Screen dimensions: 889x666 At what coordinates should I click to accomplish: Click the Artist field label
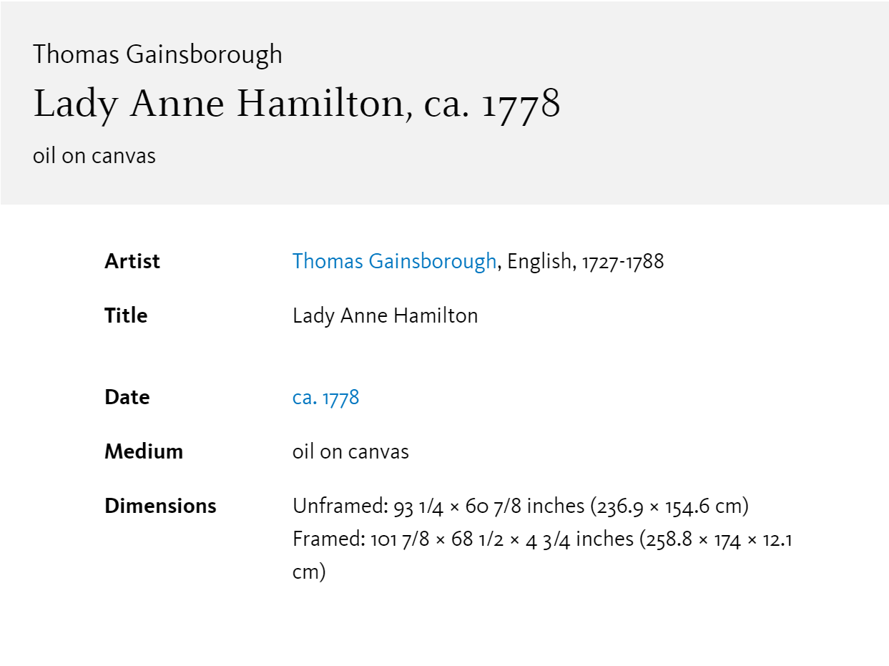132,261
